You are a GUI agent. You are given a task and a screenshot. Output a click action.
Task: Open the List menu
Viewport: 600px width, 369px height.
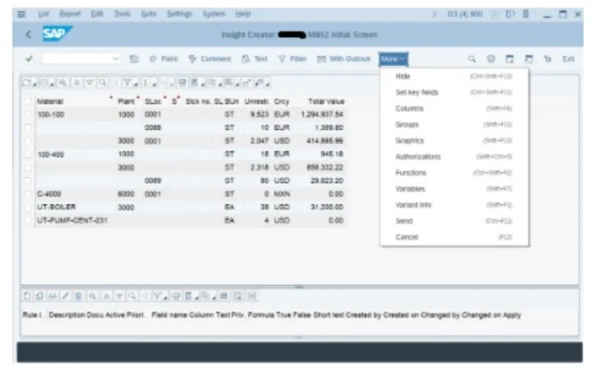(x=44, y=14)
